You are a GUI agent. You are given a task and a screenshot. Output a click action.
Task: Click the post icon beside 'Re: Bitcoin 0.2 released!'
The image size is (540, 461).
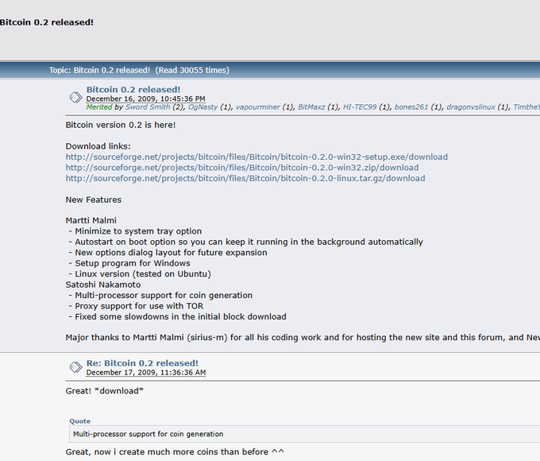point(75,367)
